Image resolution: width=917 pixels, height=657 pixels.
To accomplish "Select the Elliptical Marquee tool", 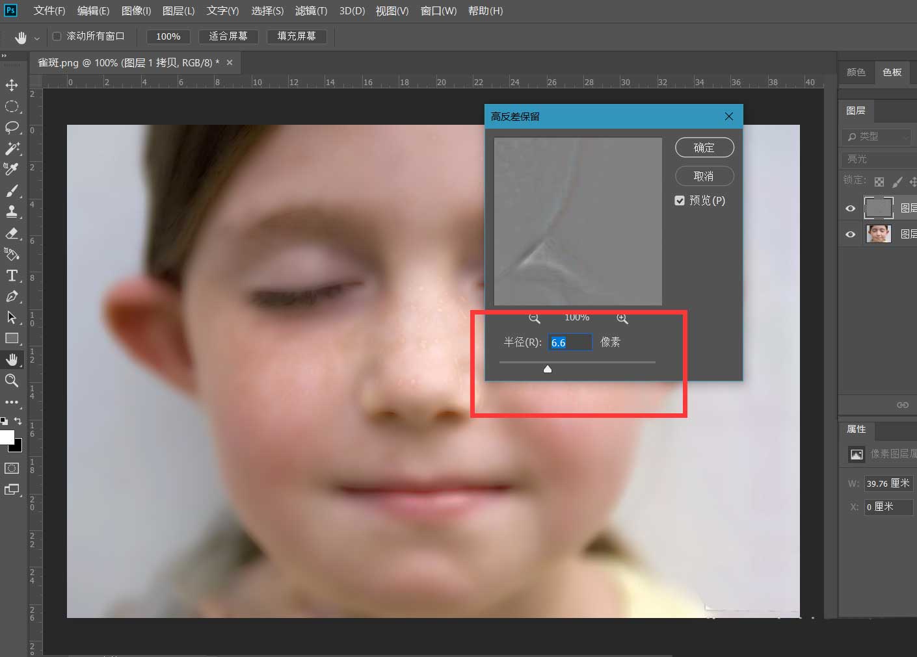I will coord(12,106).
